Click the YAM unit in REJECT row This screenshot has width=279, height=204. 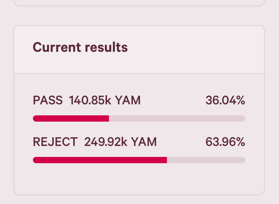point(144,142)
